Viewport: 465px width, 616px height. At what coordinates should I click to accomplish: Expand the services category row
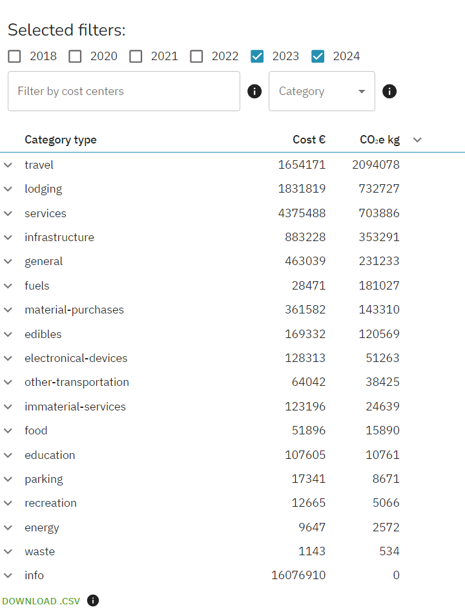pyautogui.click(x=8, y=213)
